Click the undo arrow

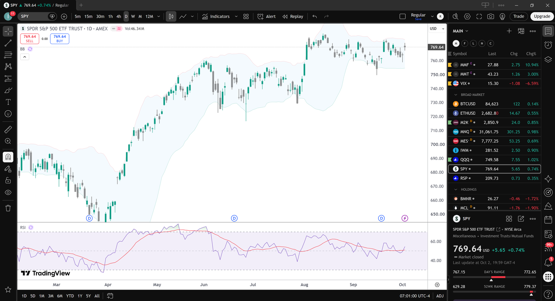pyautogui.click(x=315, y=16)
